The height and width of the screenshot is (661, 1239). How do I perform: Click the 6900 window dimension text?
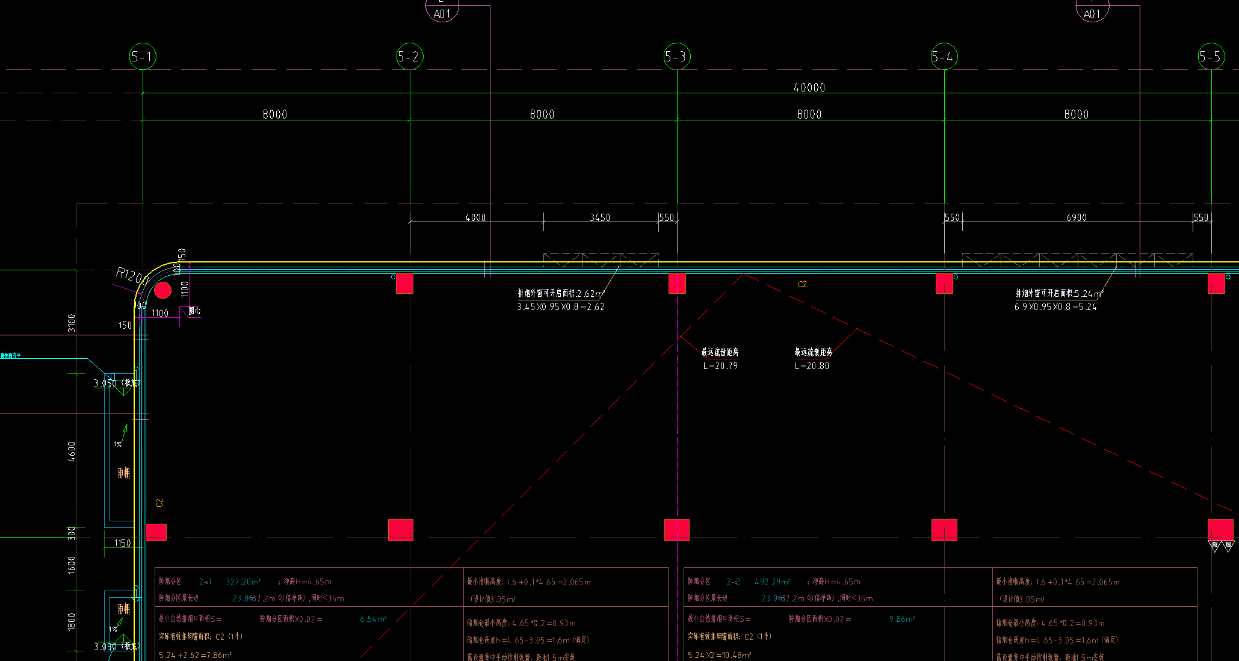point(1077,217)
